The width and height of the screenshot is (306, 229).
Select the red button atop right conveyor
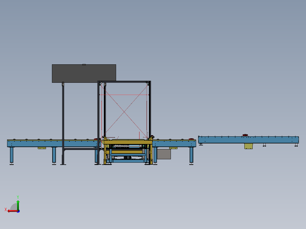pyautogui.click(x=245, y=135)
